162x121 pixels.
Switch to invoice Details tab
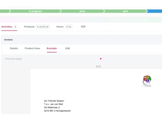(14, 48)
